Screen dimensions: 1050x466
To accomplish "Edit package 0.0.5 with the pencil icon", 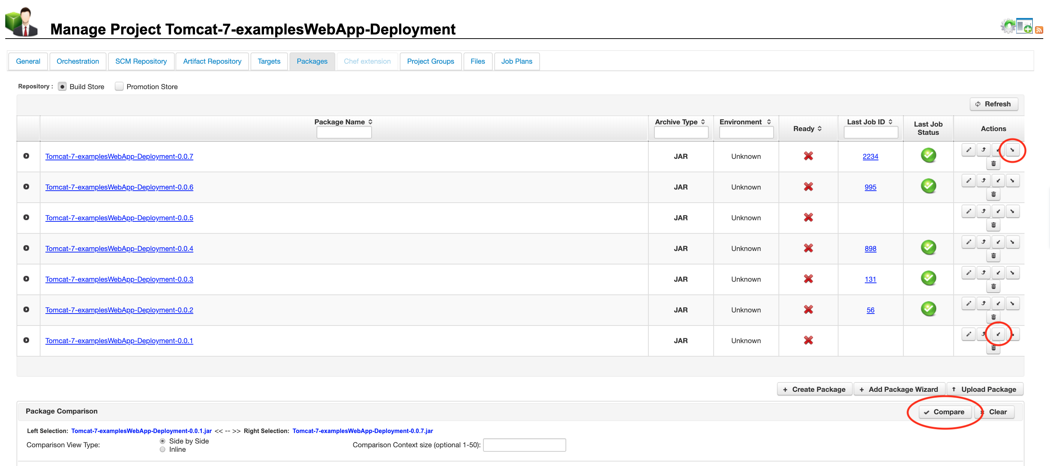I will click(x=969, y=211).
